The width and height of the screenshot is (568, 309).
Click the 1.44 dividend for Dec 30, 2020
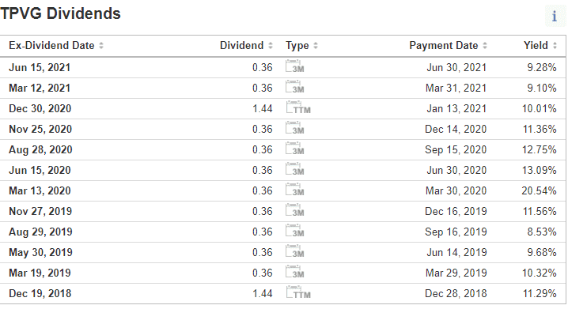263,109
